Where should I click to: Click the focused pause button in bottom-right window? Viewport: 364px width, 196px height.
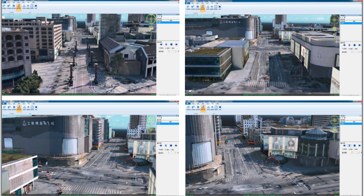349,145
